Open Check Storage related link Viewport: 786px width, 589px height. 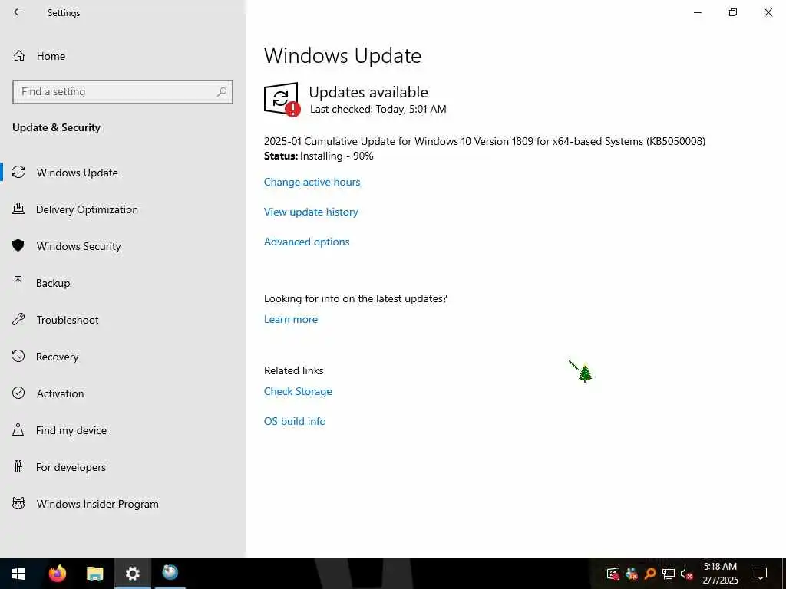click(298, 392)
